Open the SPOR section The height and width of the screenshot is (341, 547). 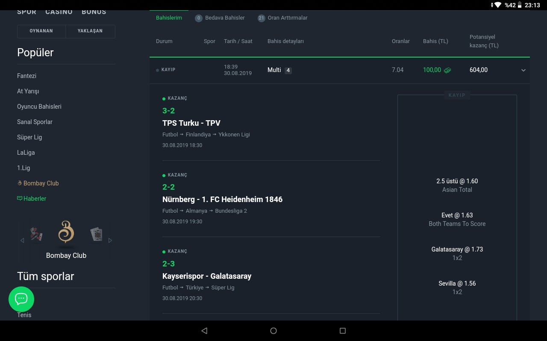(x=26, y=12)
